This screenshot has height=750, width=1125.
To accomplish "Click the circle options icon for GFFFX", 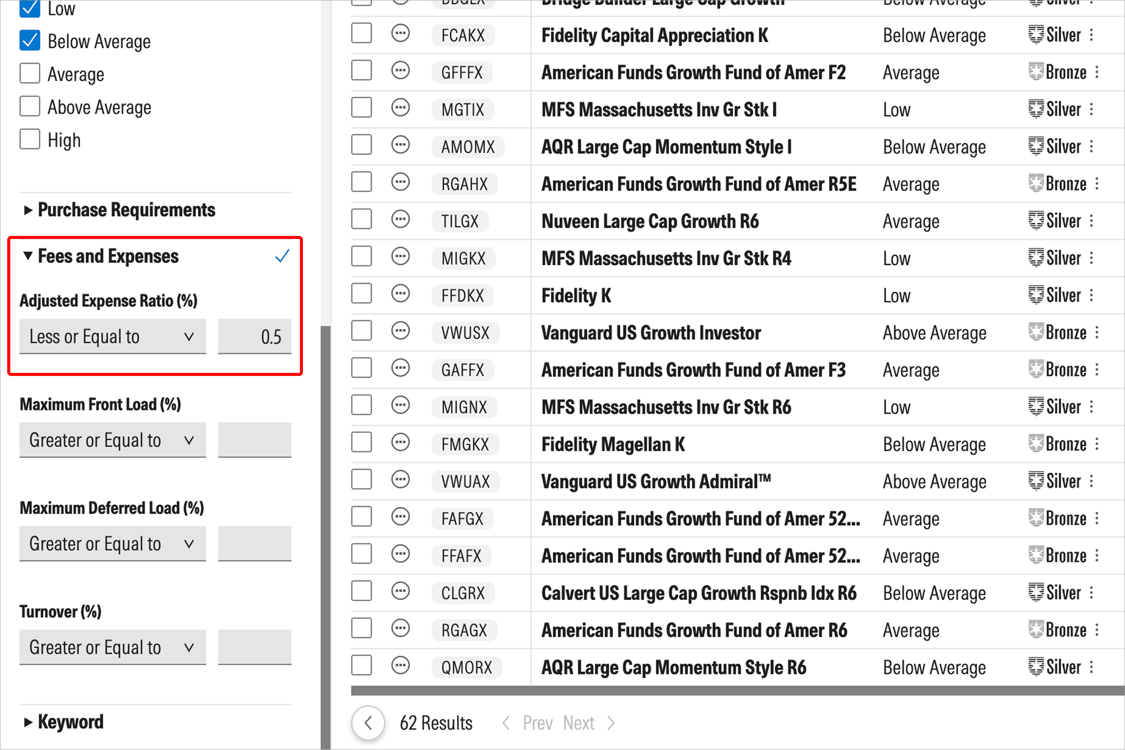I will pyautogui.click(x=400, y=71).
